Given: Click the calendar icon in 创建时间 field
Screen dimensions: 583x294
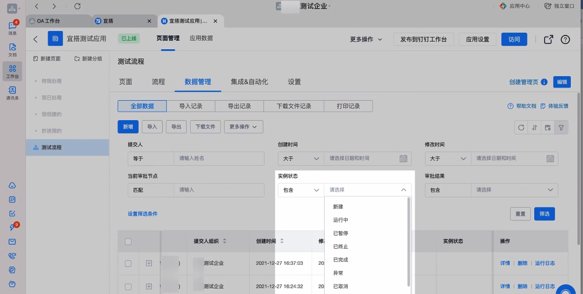Looking at the screenshot, I should coord(403,158).
